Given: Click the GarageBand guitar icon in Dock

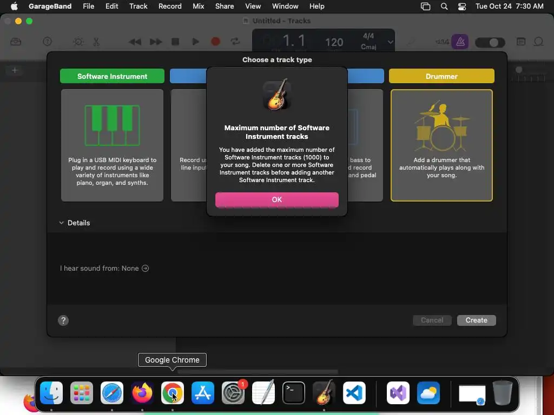Looking at the screenshot, I should click(x=324, y=392).
